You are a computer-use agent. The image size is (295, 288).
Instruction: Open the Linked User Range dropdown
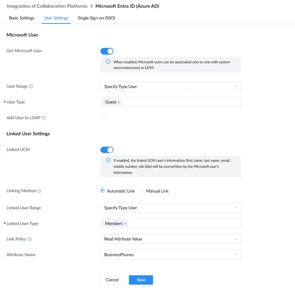(171, 208)
